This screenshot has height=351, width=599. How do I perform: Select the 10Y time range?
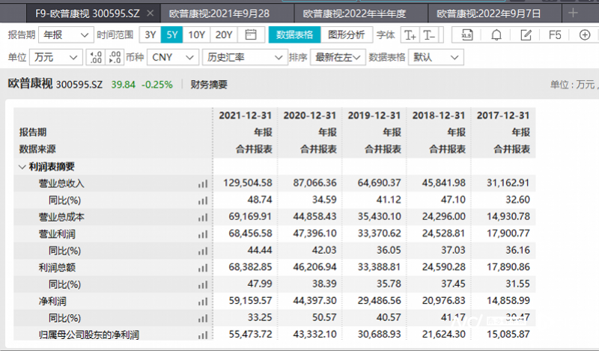[196, 35]
